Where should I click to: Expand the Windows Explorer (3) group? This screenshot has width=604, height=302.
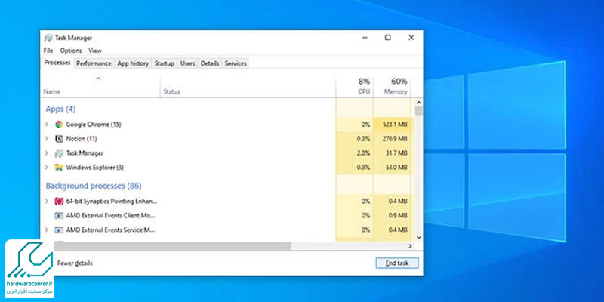47,168
